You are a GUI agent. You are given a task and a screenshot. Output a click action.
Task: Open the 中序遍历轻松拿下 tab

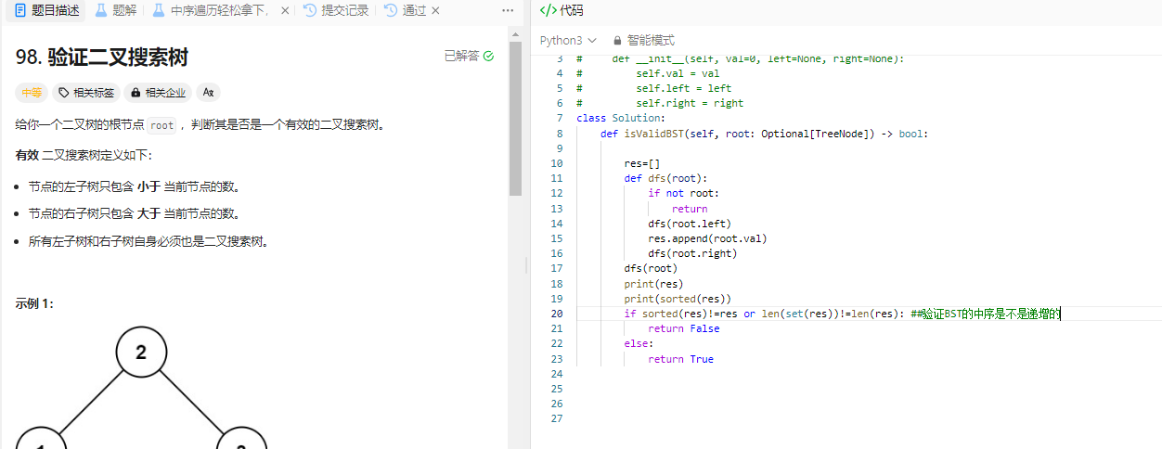[x=211, y=10]
